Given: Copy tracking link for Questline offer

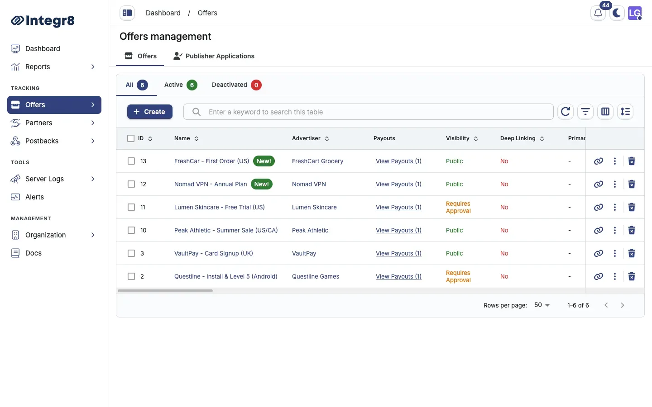Looking at the screenshot, I should 599,276.
